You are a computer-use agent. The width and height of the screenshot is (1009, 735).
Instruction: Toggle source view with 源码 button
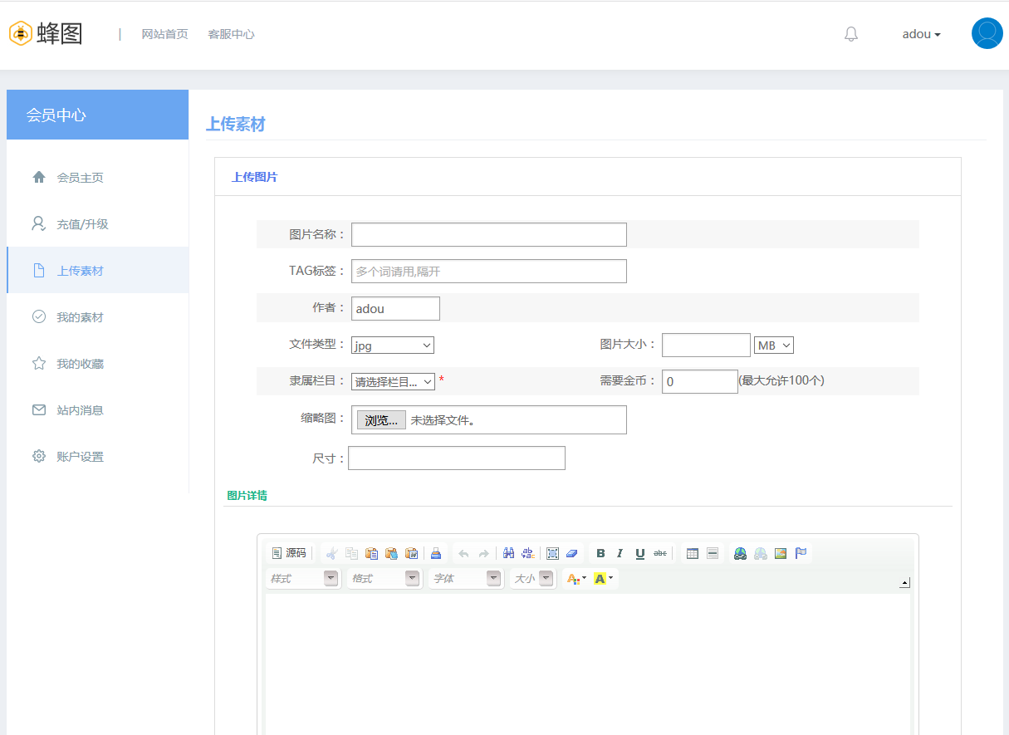(x=288, y=554)
